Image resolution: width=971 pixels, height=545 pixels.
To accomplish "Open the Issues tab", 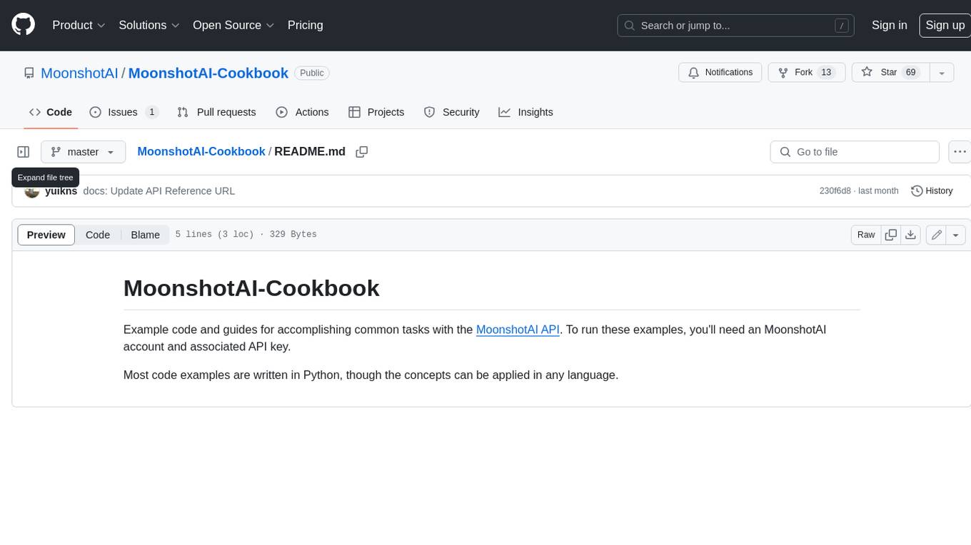I will 124,112.
